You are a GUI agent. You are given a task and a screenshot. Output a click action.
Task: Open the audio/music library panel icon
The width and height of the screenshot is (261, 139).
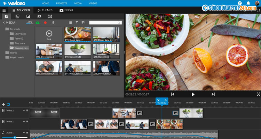point(39,16)
